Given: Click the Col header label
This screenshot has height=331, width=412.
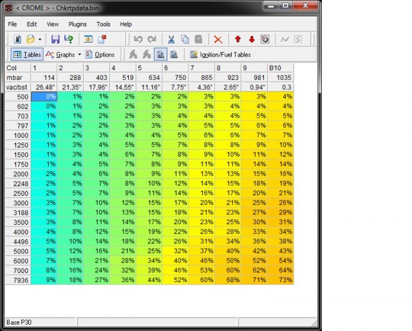Looking at the screenshot, I should (x=18, y=68).
